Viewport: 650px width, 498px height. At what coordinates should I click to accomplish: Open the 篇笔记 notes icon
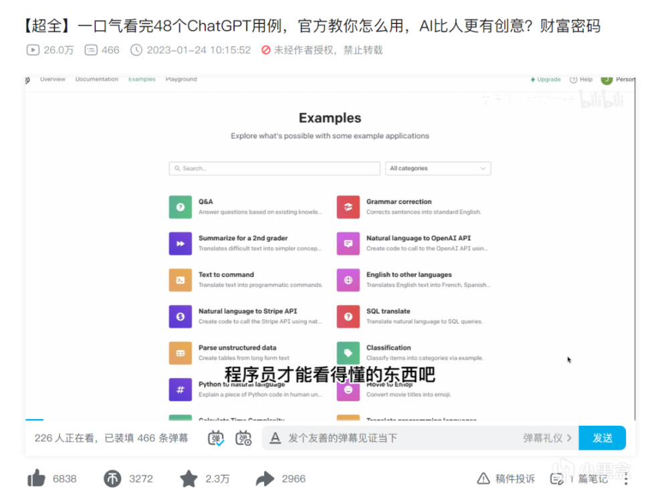(557, 479)
